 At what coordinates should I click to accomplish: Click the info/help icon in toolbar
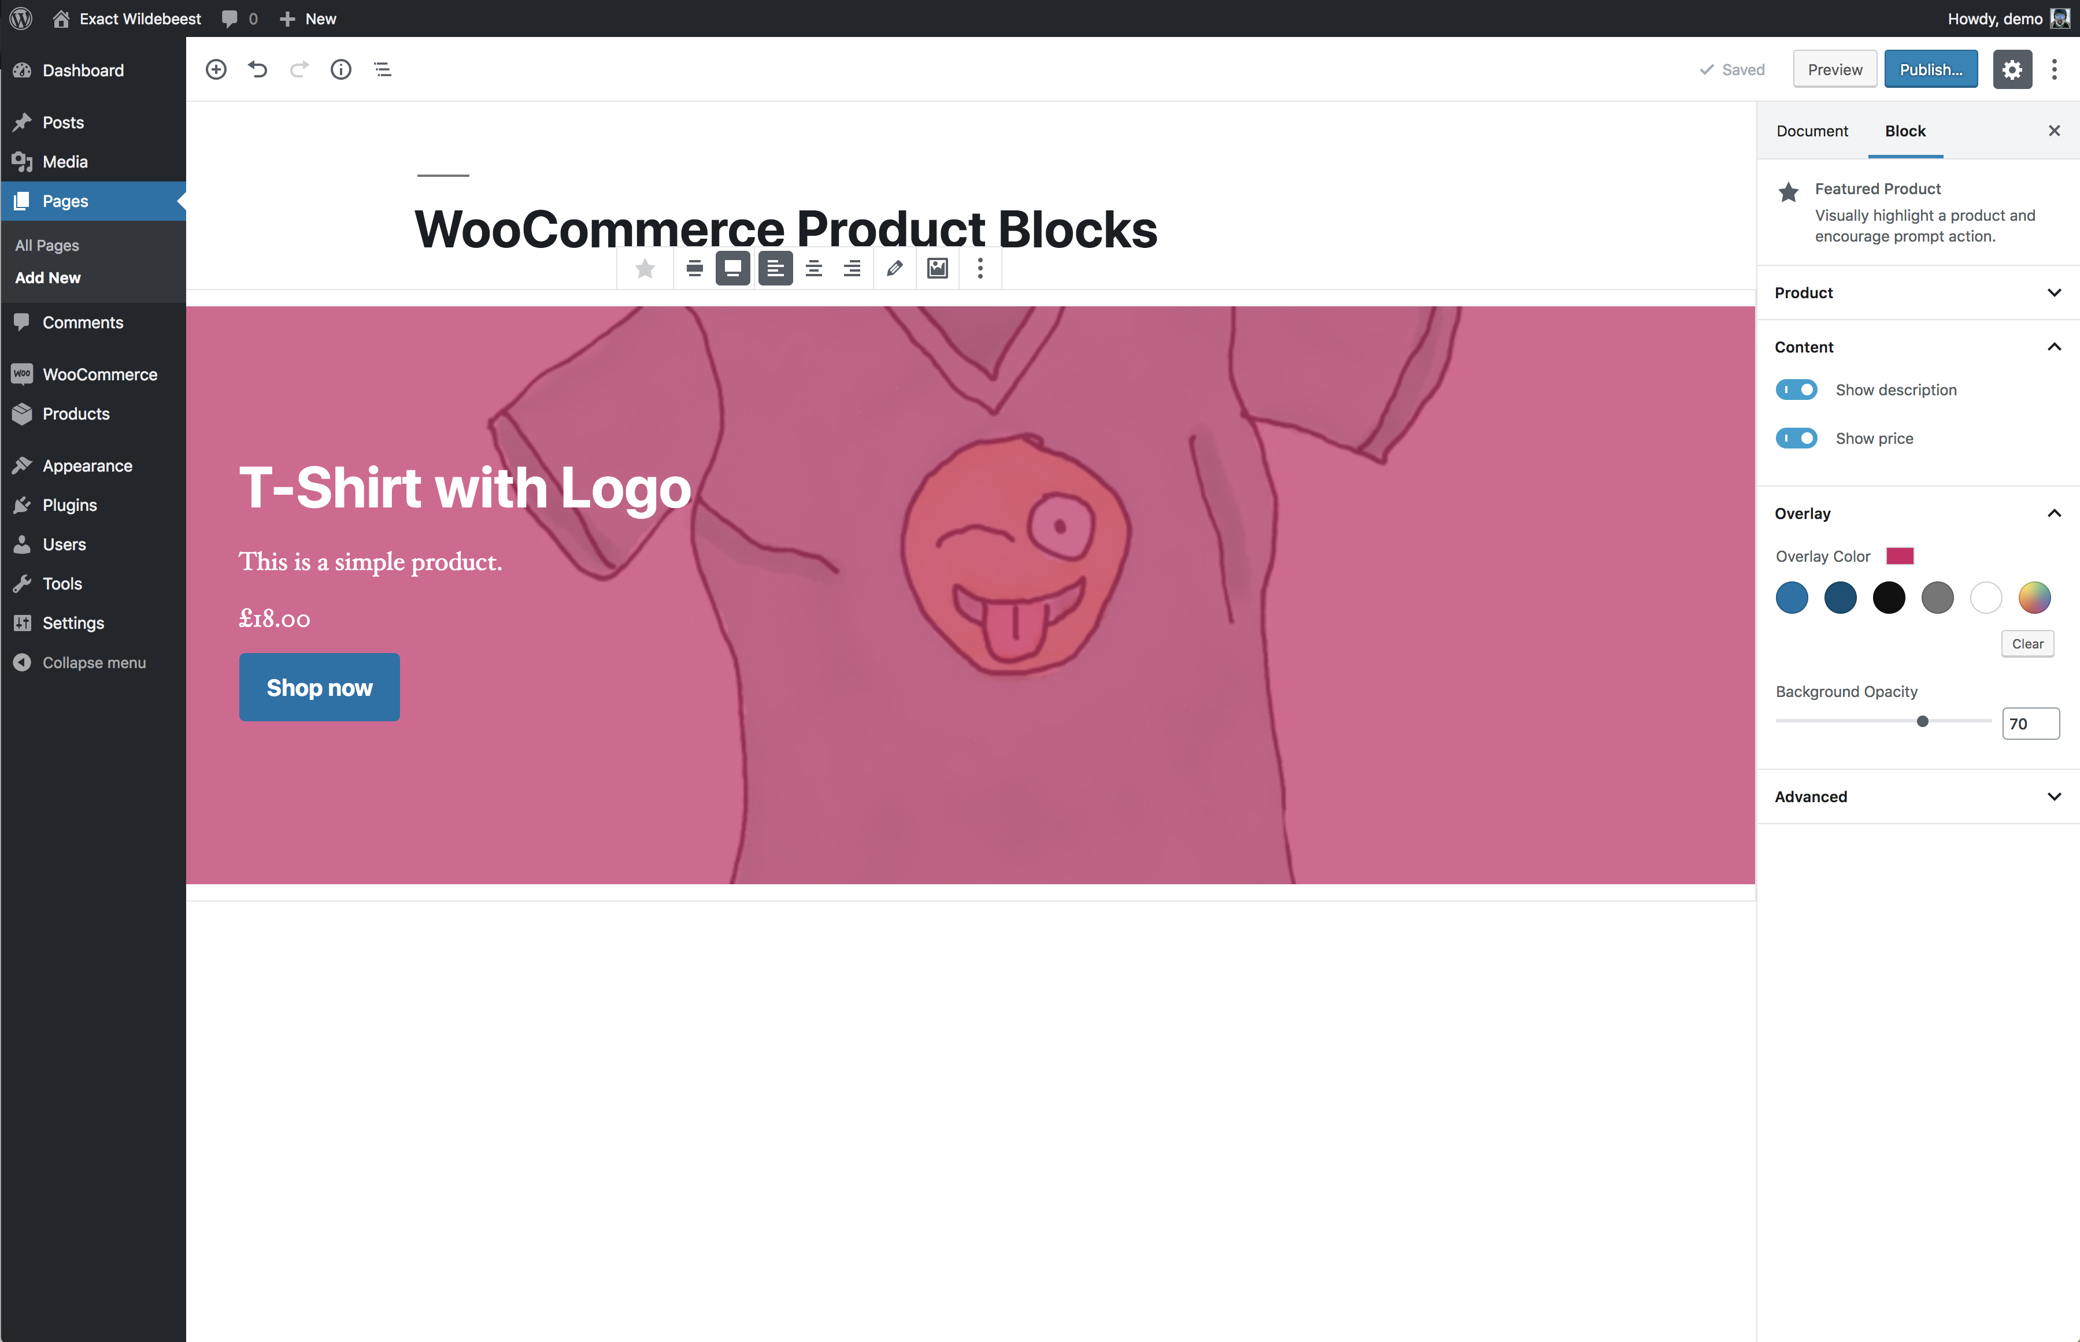coord(341,68)
